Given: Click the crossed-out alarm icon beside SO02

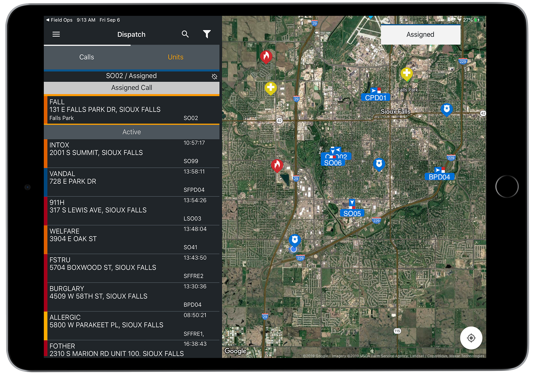Looking at the screenshot, I should 214,77.
